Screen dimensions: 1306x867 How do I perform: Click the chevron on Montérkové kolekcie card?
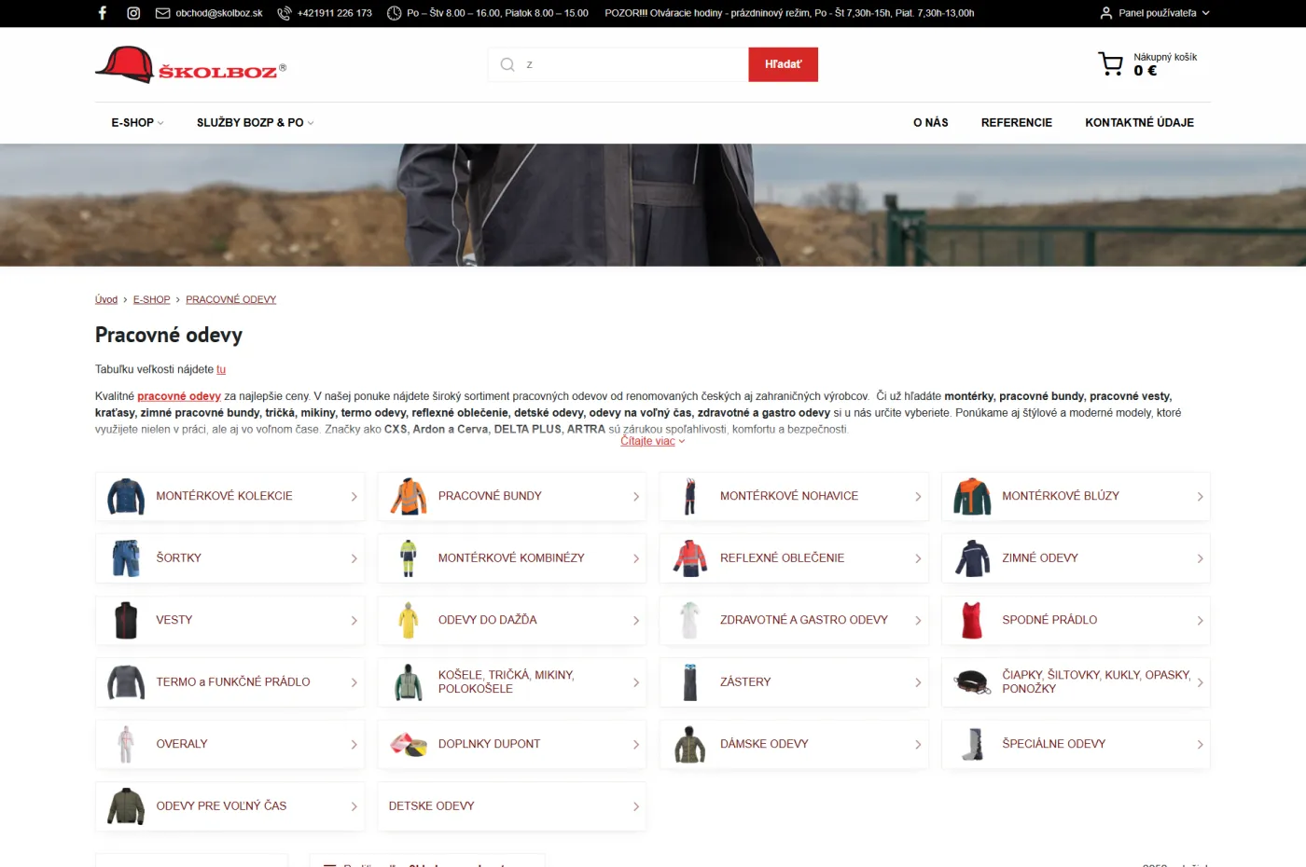(x=354, y=497)
